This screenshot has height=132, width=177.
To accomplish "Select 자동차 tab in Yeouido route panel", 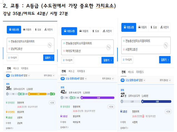I will [84, 31].
